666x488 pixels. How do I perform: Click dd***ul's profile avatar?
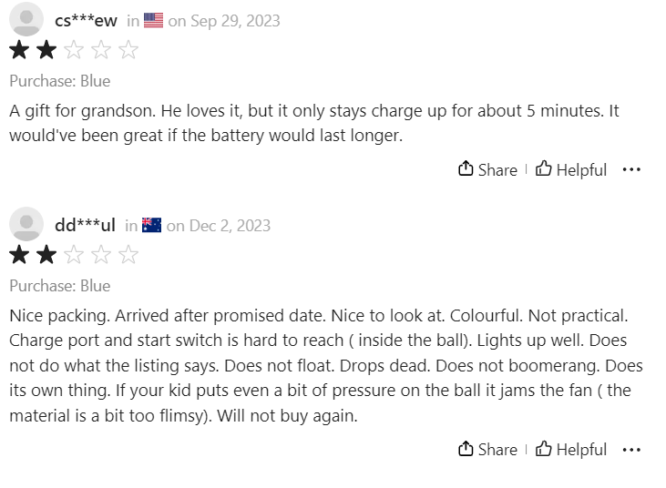[26, 225]
